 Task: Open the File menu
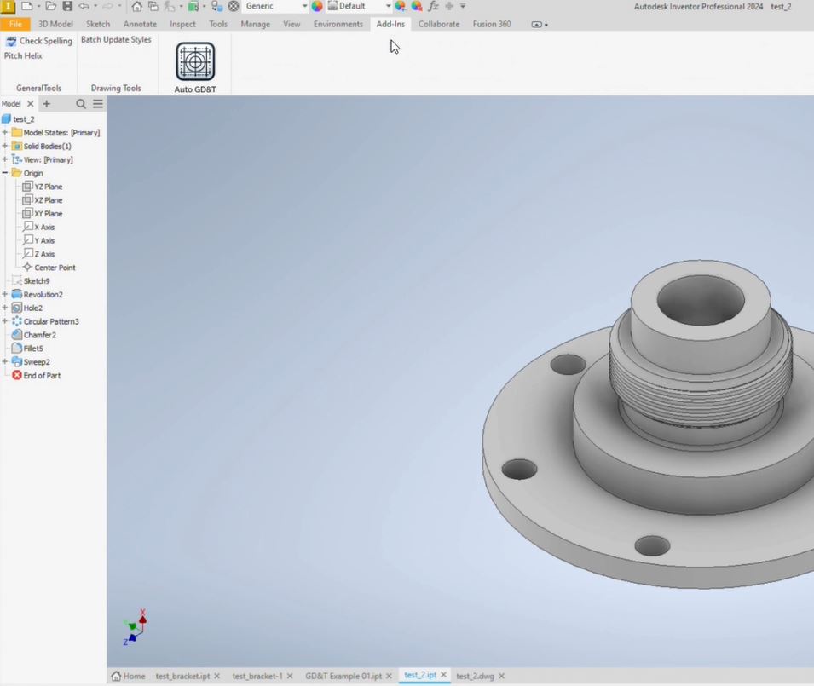pos(15,24)
